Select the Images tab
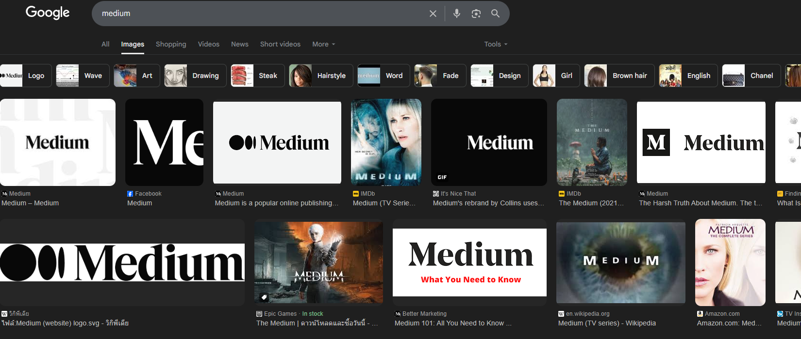Image resolution: width=801 pixels, height=339 pixels. pos(133,44)
